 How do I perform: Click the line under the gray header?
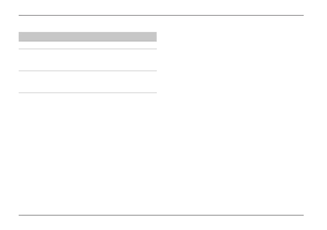pos(88,41)
